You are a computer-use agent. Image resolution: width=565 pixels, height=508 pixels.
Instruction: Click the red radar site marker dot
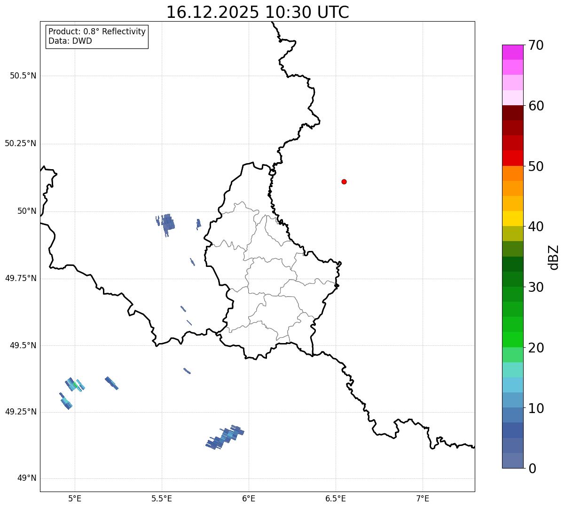344,181
